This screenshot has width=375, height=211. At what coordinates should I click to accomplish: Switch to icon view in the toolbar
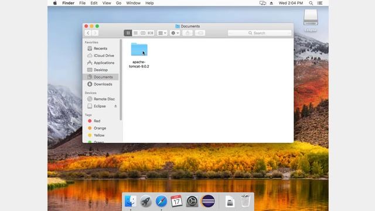[x=128, y=33]
